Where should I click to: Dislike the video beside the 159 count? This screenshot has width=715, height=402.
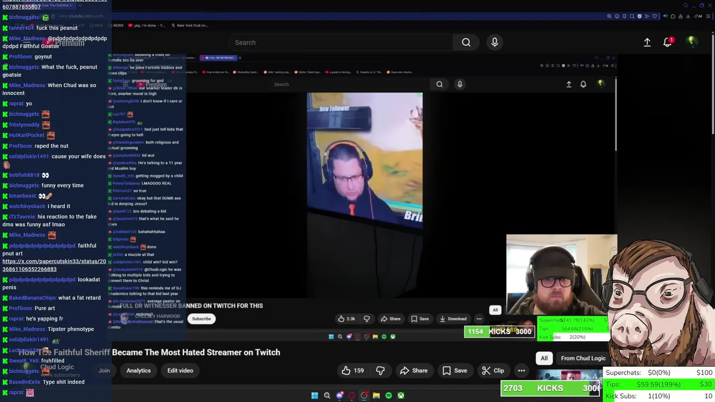(x=380, y=371)
